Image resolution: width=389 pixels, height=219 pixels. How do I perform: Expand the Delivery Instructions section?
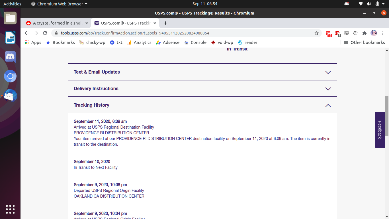click(x=328, y=89)
